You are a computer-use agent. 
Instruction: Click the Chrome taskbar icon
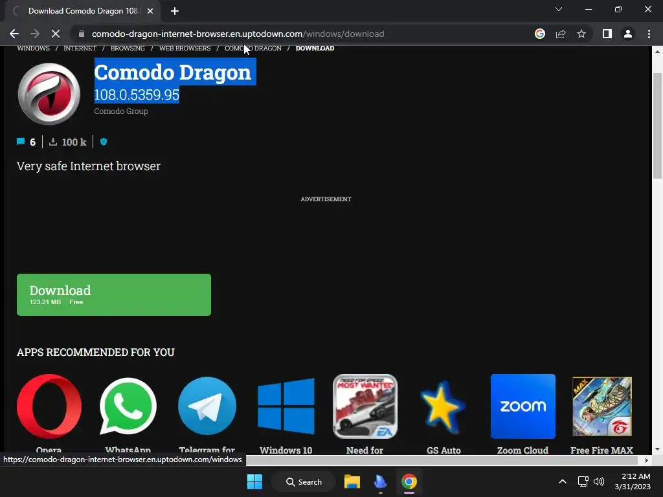click(409, 481)
